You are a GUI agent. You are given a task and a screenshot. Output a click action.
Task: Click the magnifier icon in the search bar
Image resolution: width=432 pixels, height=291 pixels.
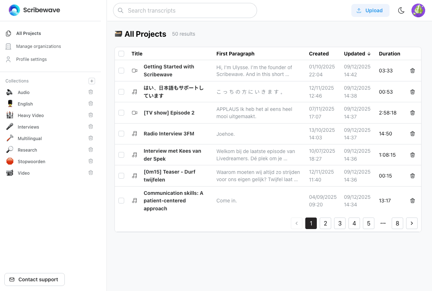tap(121, 10)
